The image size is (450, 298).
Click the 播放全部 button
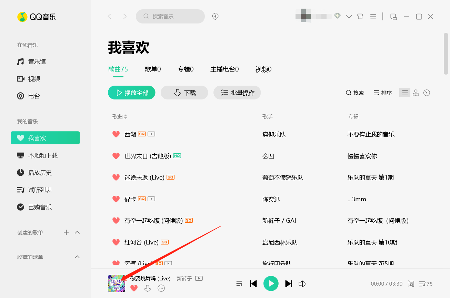pyautogui.click(x=131, y=93)
